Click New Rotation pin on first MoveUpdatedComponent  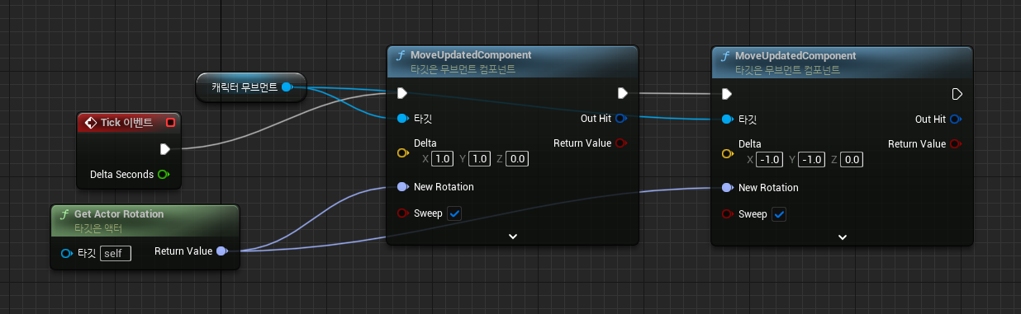point(402,187)
